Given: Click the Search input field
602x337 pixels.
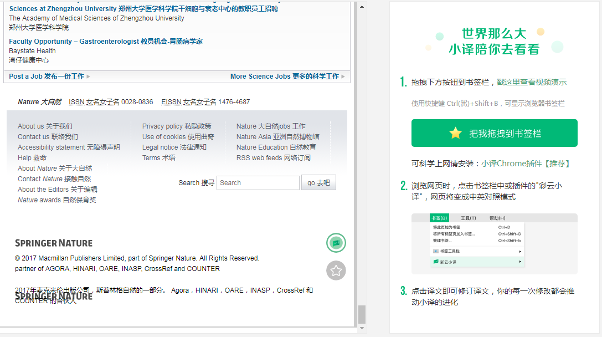Looking at the screenshot, I should [x=258, y=183].
